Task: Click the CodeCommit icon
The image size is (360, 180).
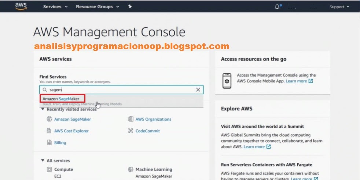Action: (131, 131)
